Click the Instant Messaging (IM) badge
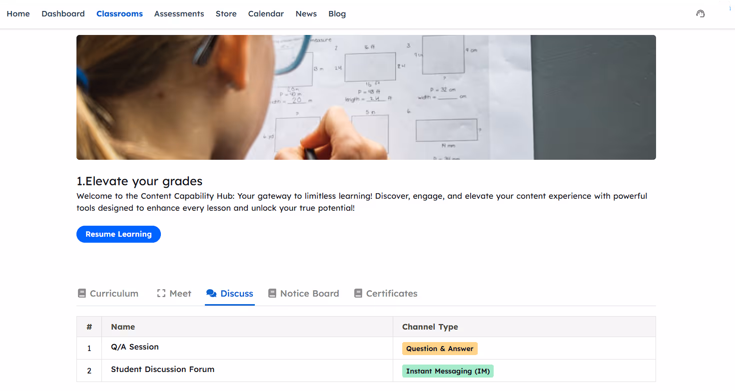 tap(448, 371)
